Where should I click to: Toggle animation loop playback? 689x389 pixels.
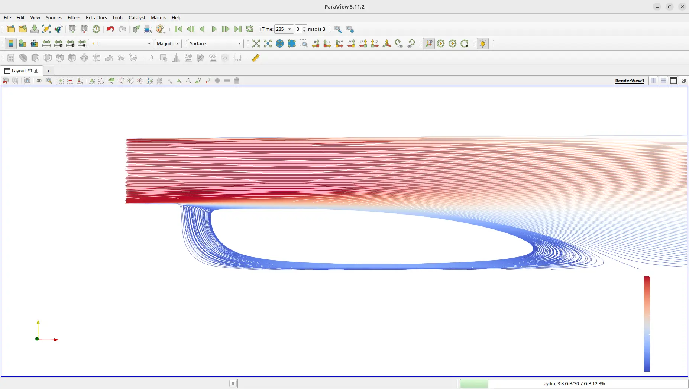point(250,29)
